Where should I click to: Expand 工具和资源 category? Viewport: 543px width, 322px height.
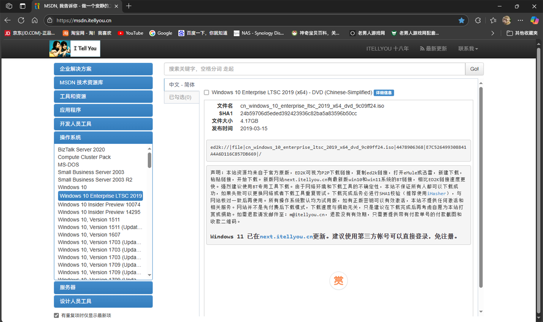103,97
